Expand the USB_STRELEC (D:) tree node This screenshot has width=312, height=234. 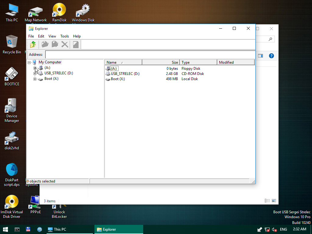(35, 73)
